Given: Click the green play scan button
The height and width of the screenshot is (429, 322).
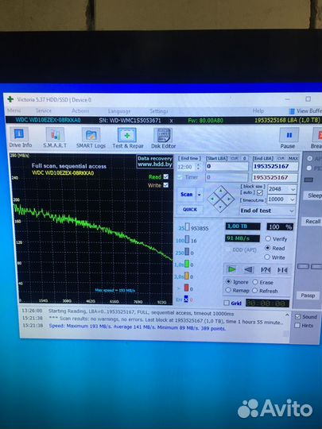Looking at the screenshot, I should point(231,269).
